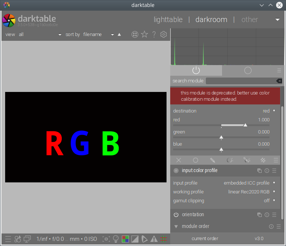Viewport: 286px width, 246px height.
Task: Open color assessment lightbulb icon
Action: 116,239
